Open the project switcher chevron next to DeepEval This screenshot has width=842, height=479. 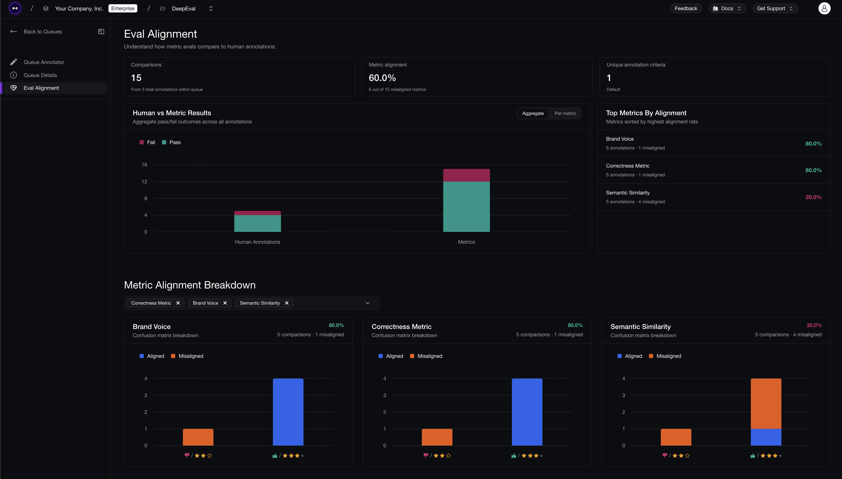pos(211,8)
